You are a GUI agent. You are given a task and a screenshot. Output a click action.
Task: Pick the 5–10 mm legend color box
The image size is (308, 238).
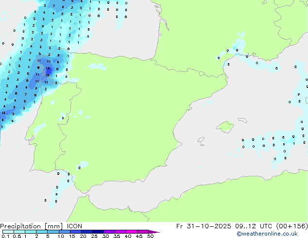tap(53, 232)
